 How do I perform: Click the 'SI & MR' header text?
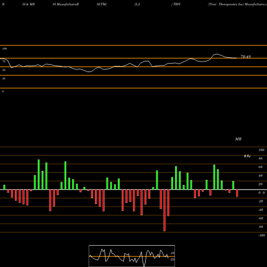28,4
